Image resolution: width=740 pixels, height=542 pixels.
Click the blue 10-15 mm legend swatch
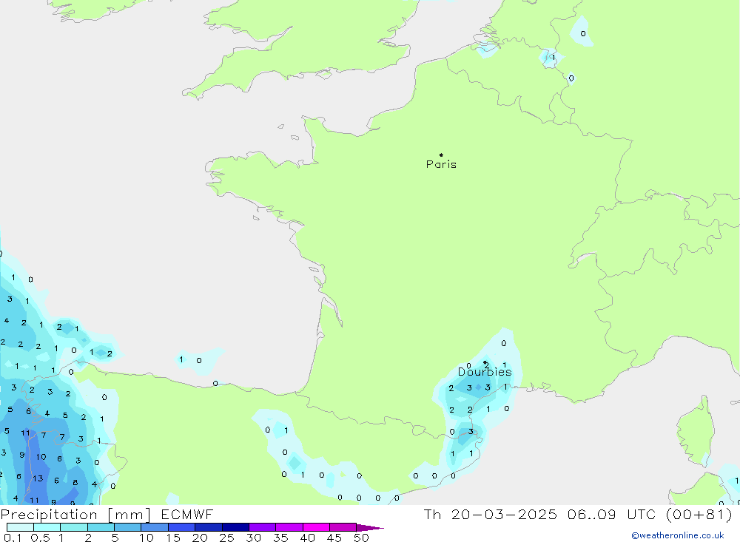155,527
